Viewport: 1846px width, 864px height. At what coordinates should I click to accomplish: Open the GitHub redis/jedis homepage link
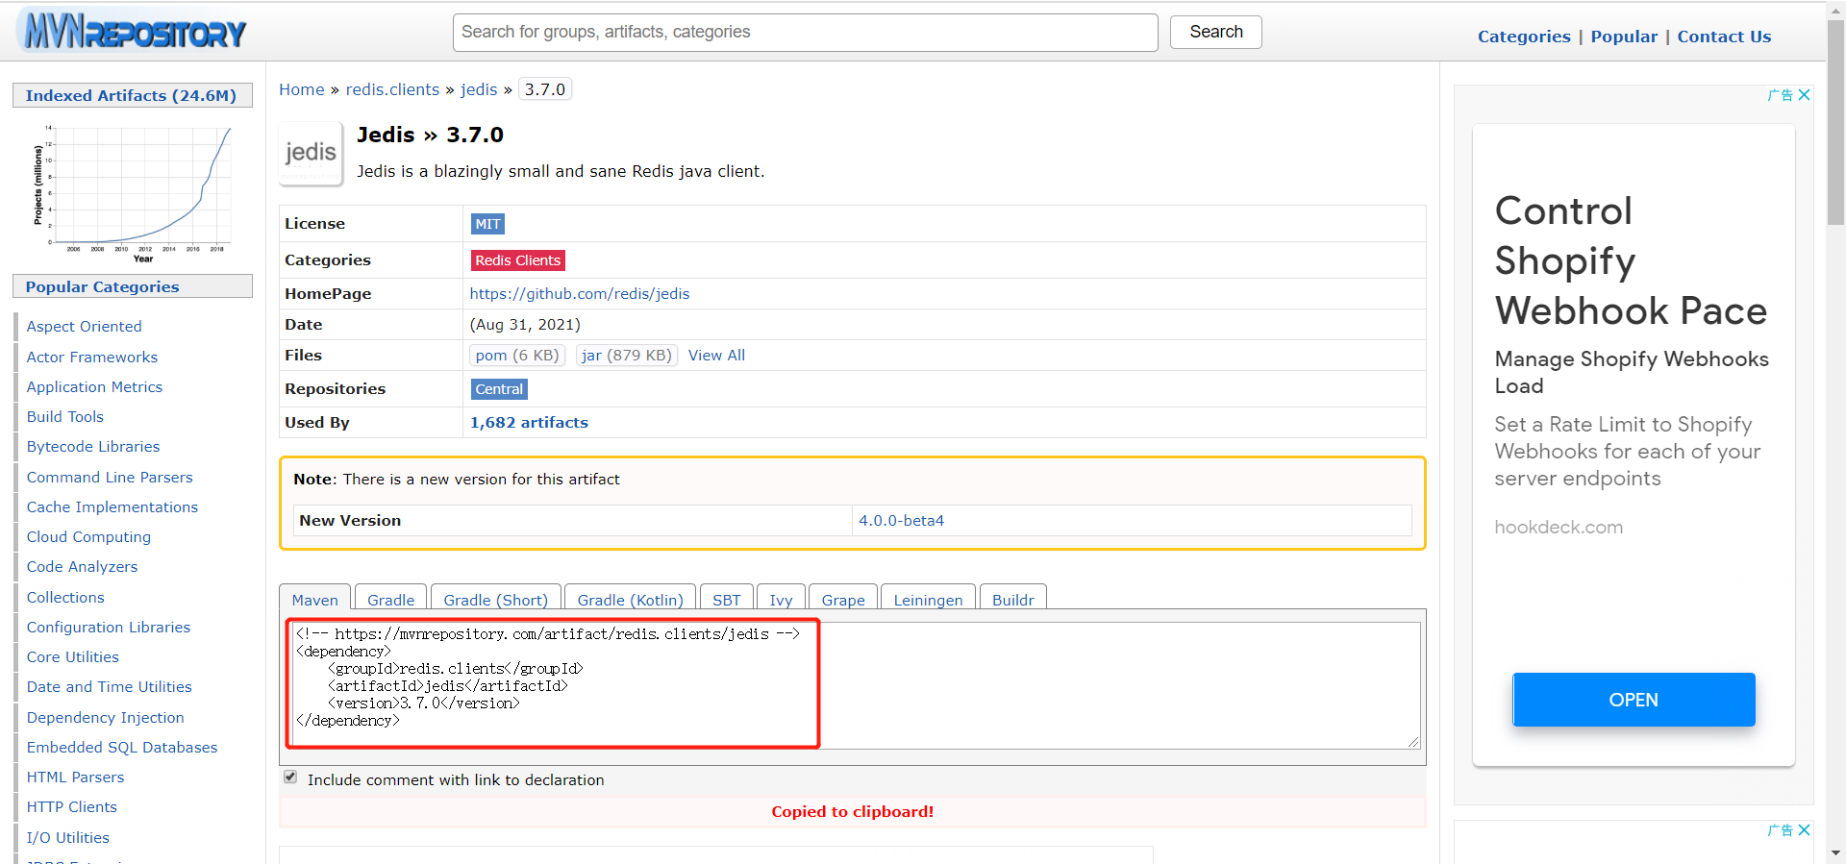[x=579, y=294]
